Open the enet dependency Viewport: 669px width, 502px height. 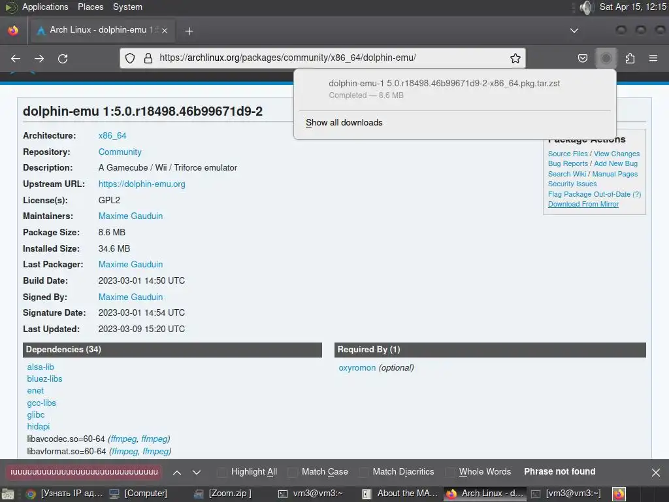tap(35, 391)
